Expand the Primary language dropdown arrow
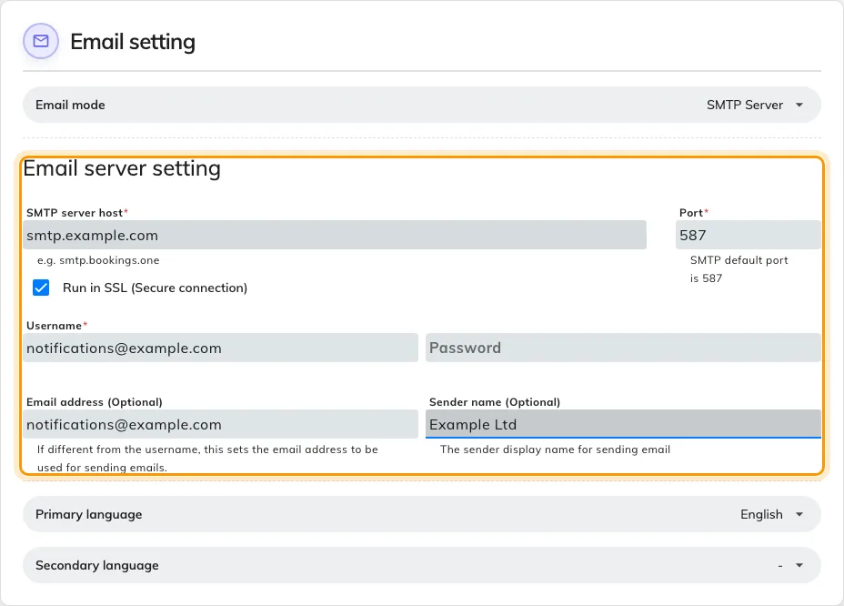 point(799,514)
